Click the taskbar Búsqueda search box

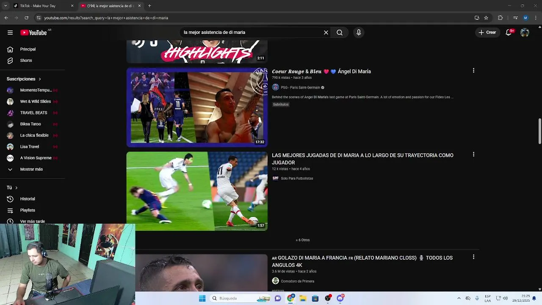tap(240, 298)
